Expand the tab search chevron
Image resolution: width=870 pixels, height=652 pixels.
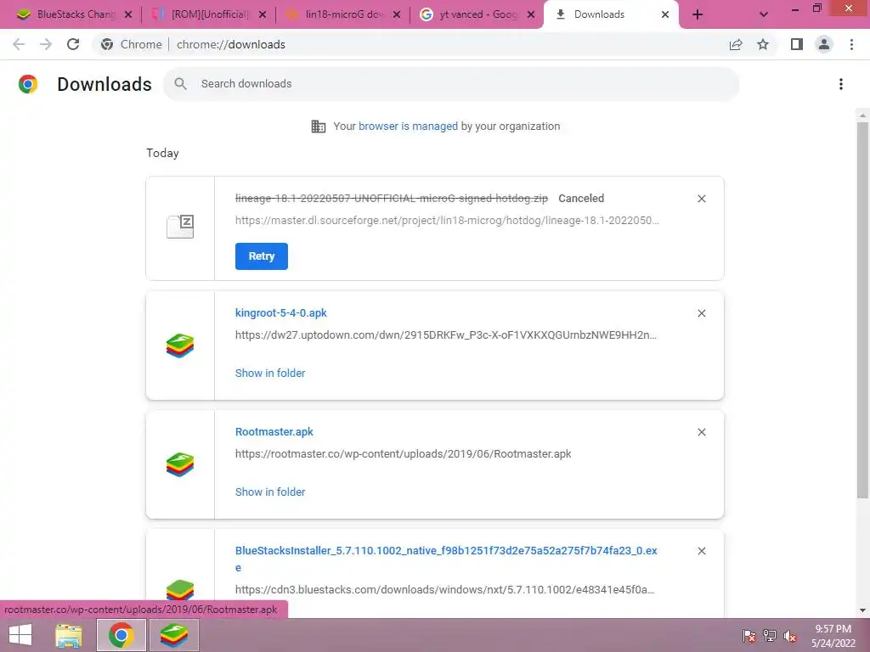pos(764,14)
